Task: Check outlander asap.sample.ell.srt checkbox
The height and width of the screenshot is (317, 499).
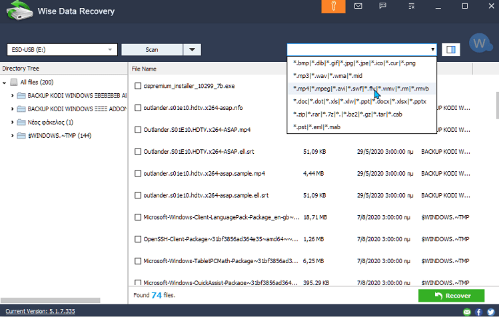Action: point(138,195)
